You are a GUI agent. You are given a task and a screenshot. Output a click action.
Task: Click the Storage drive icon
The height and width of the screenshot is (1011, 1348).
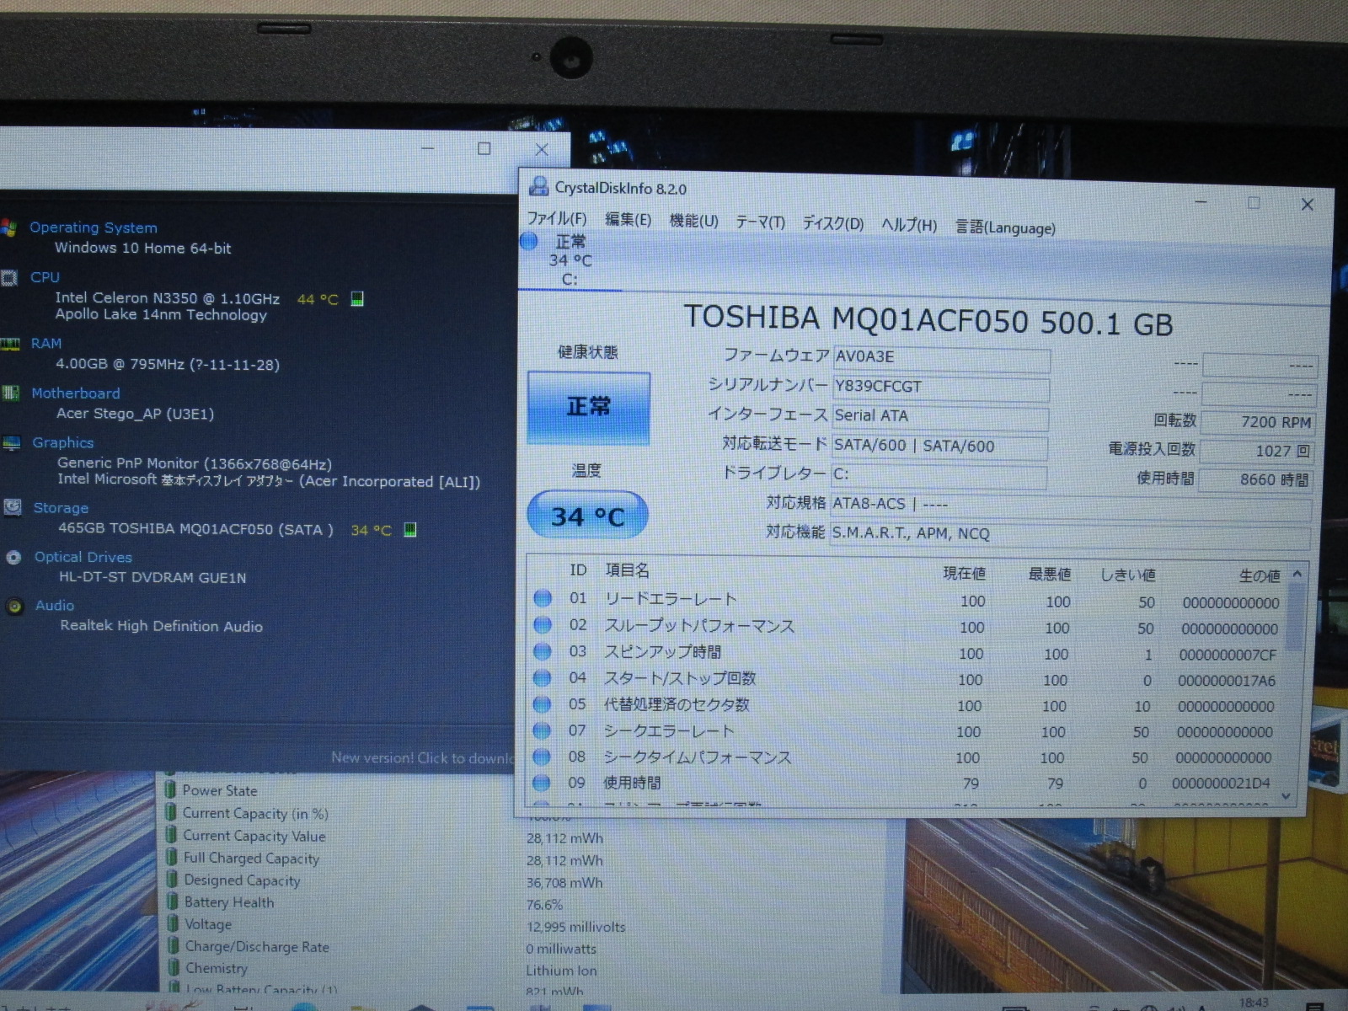click(13, 507)
